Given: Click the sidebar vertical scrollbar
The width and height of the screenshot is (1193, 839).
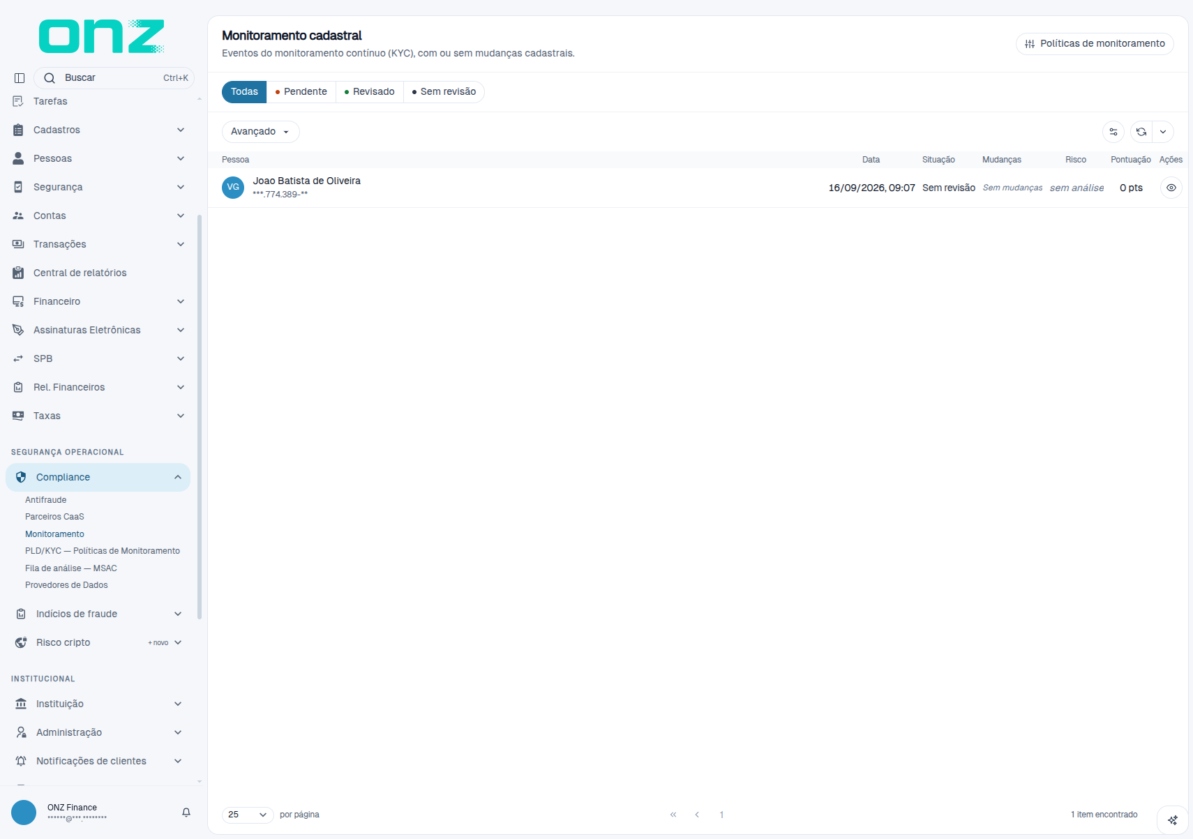Looking at the screenshot, I should click(x=200, y=417).
